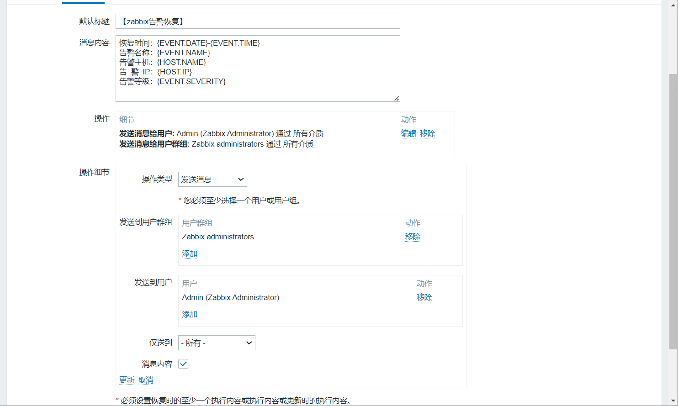Add a user group under 发送到用户群组
Image resolution: width=678 pixels, height=406 pixels.
coord(190,253)
